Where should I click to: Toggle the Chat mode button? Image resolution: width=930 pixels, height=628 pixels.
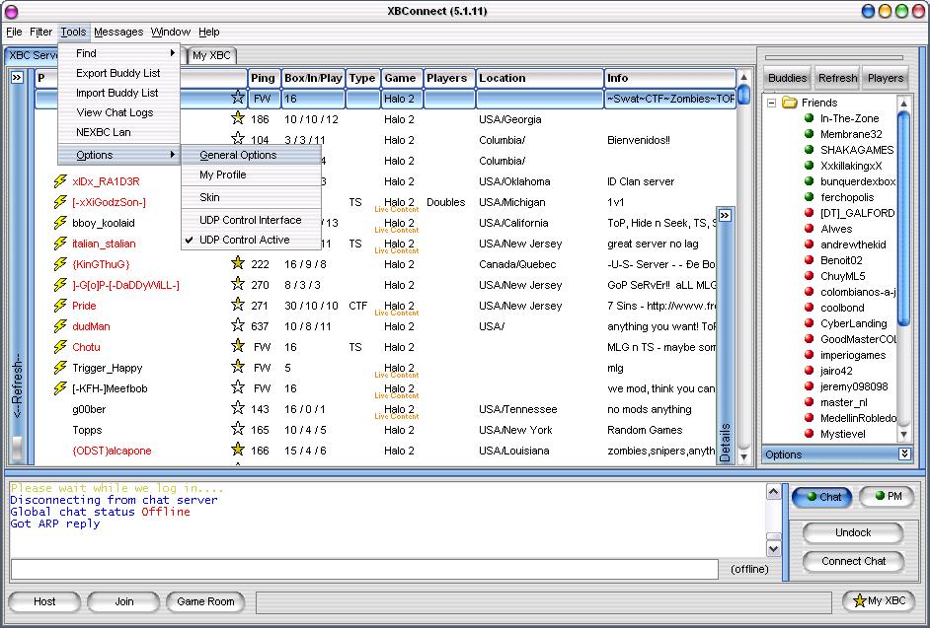click(821, 497)
